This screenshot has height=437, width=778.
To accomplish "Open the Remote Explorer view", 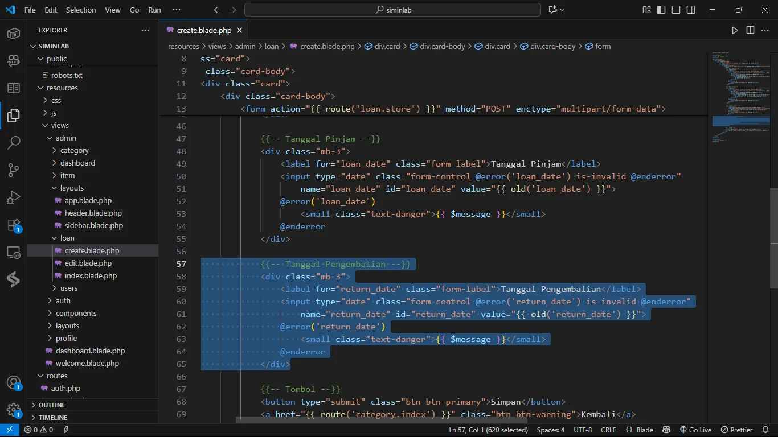I will (x=14, y=252).
